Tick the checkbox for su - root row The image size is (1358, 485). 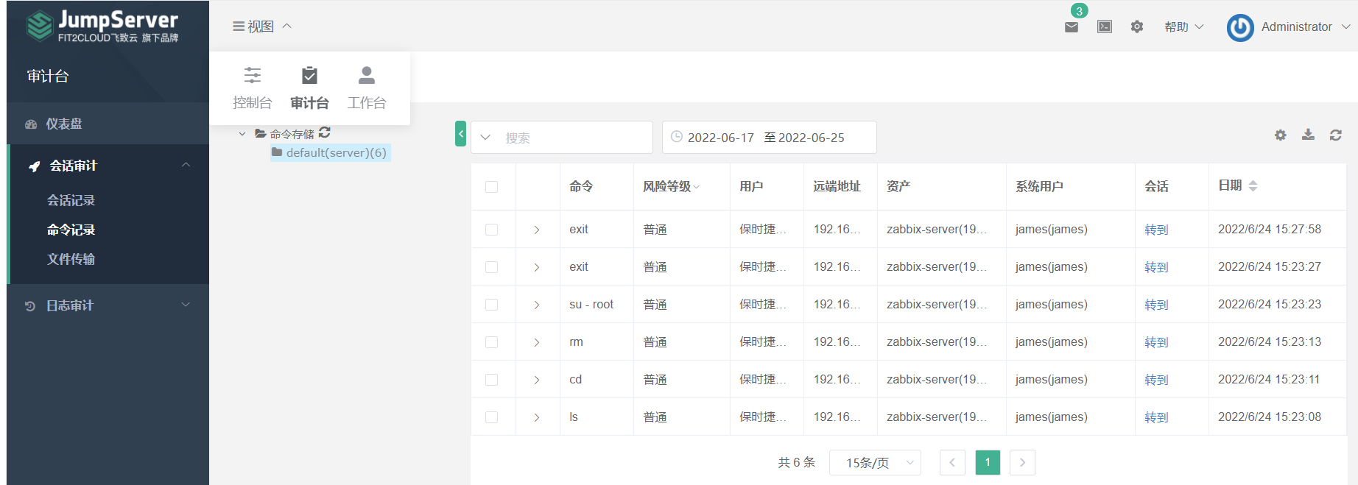pos(492,305)
